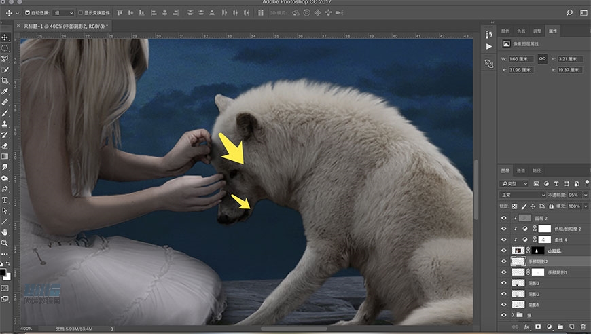The image size is (591, 334).
Task: Click the W width field 1.66 厘米
Action: (x=521, y=59)
